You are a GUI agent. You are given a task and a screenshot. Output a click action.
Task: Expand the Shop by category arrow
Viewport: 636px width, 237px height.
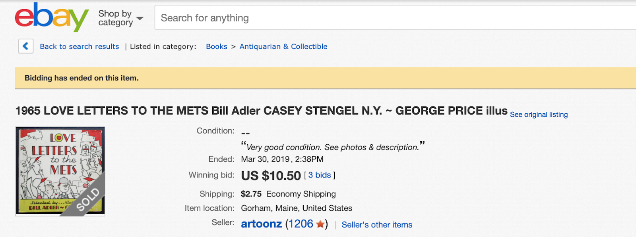(x=140, y=19)
